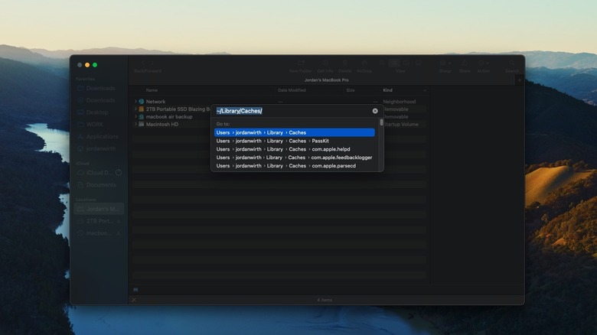The image size is (597, 335).
Task: Click the Search icon in the toolbar
Action: click(511, 64)
